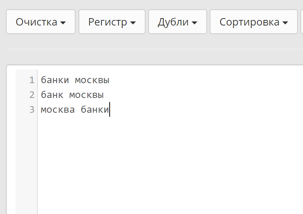Click line number 1 in the gutter
This screenshot has width=303, height=214.
(x=31, y=80)
